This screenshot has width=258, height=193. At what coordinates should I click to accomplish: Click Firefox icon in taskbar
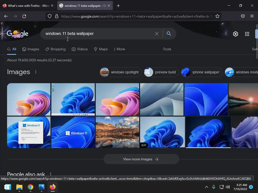(x=53, y=187)
